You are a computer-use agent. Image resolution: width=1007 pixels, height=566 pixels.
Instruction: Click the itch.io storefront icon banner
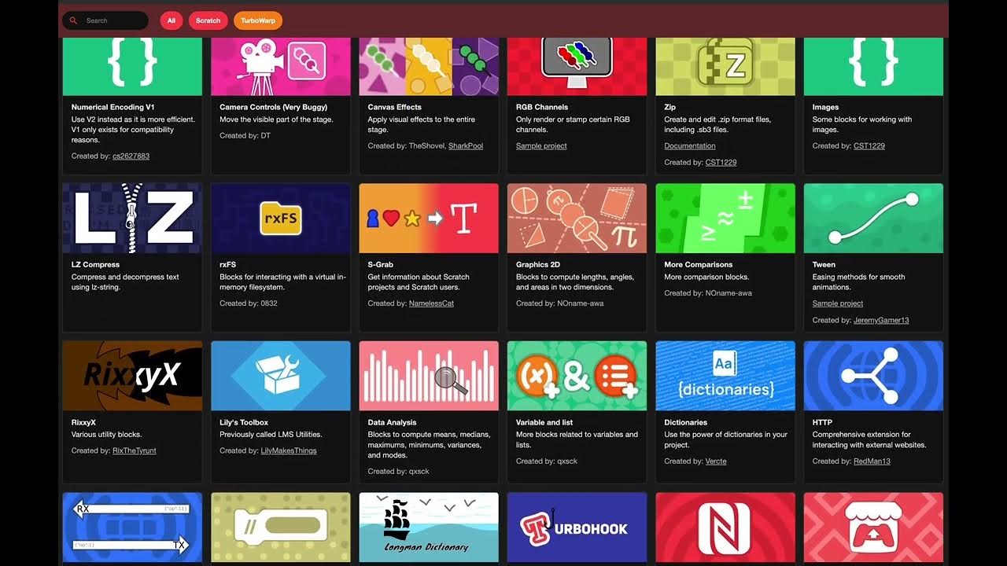[873, 528]
